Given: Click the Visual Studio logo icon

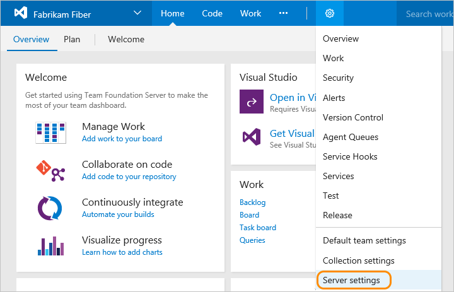Looking at the screenshot, I should coord(21,13).
